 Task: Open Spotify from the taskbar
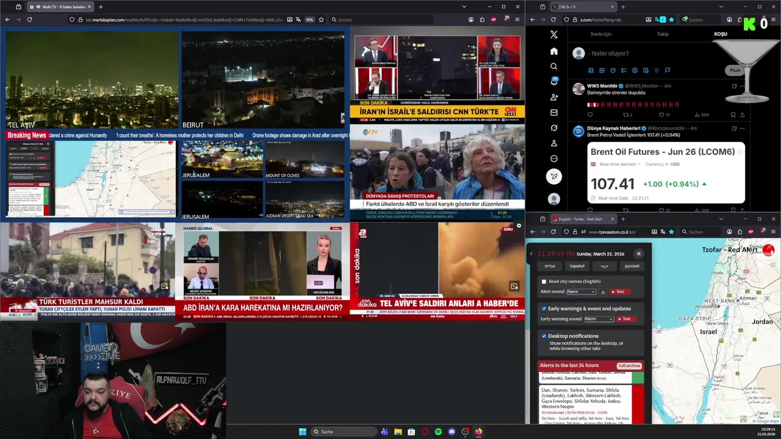click(x=438, y=432)
